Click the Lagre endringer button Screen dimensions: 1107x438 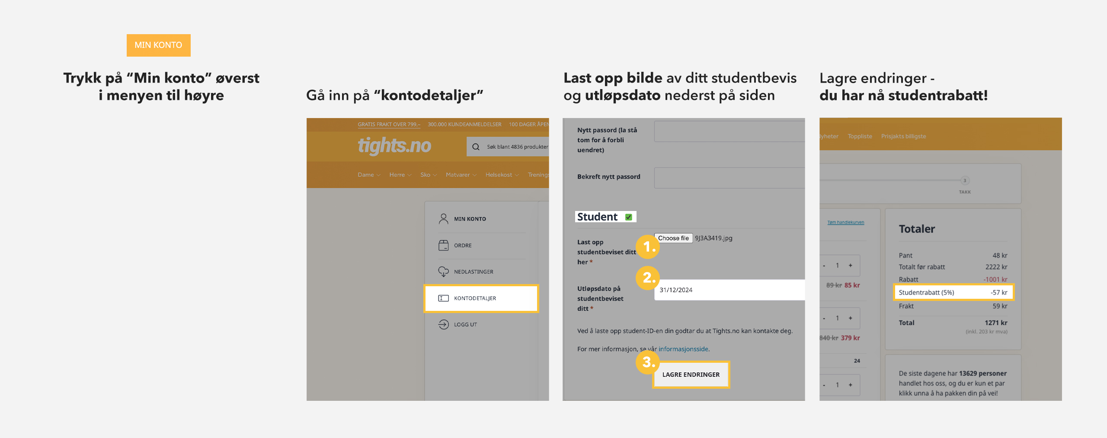tap(691, 374)
